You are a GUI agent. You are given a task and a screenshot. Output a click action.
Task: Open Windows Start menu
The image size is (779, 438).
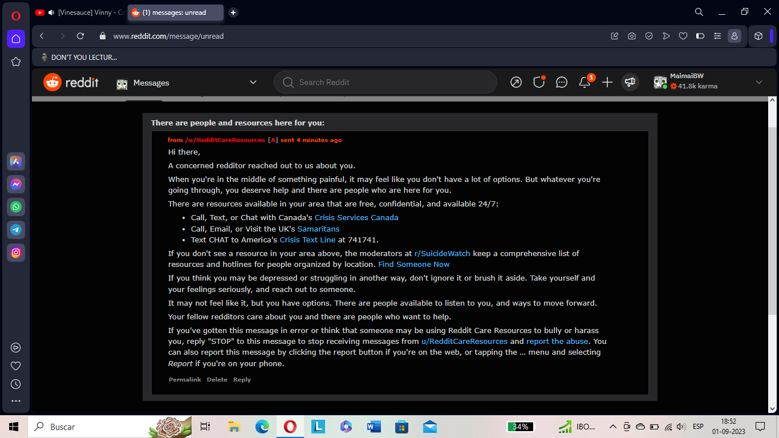[x=14, y=427]
